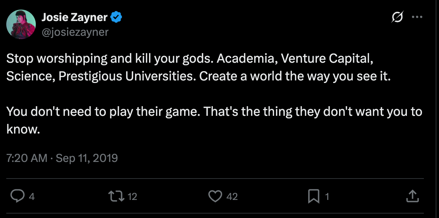Viewport: 439px width, 218px height.
Task: Like the post with the heart icon
Action: (215, 196)
